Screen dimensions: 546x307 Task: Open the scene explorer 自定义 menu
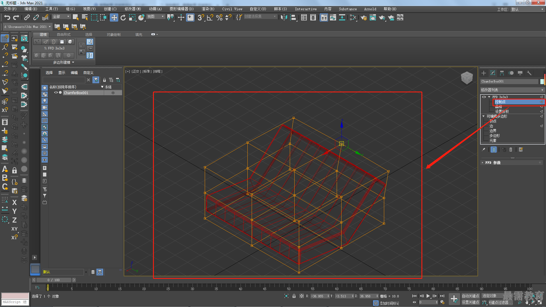[x=88, y=73]
